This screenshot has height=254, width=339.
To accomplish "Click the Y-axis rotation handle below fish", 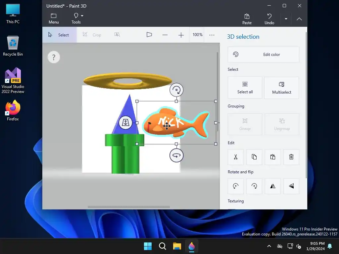I will pos(176,155).
